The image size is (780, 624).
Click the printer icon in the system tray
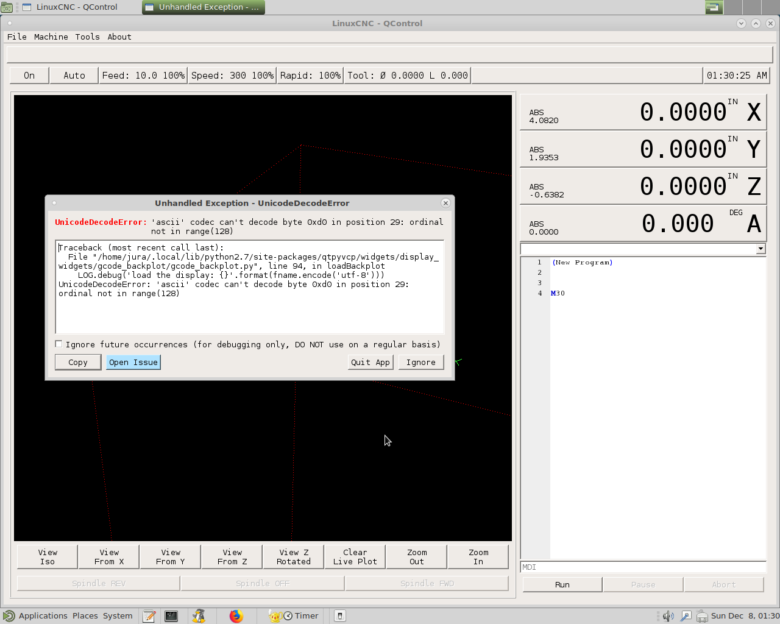(702, 616)
